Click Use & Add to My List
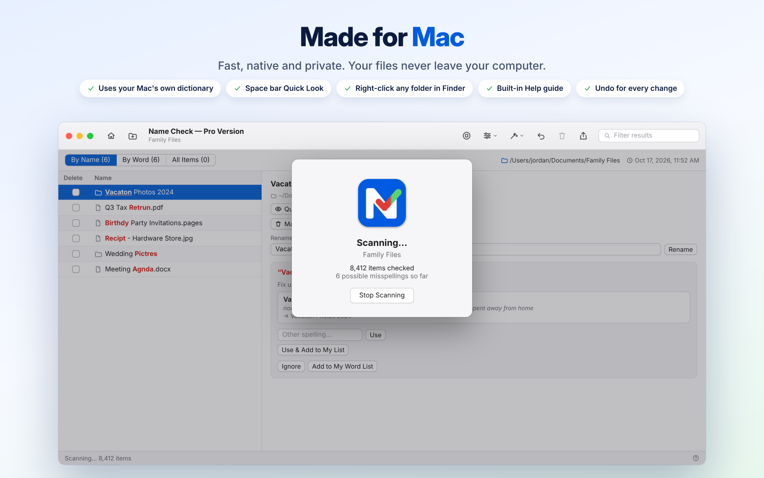The image size is (764, 478). 313,350
